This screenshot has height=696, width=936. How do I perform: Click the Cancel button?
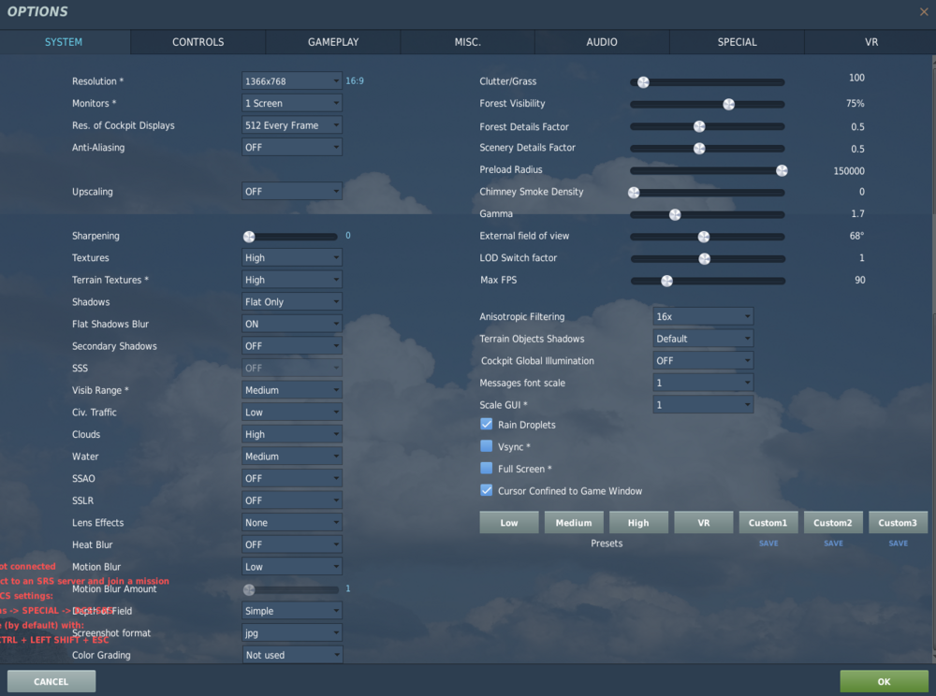point(51,681)
